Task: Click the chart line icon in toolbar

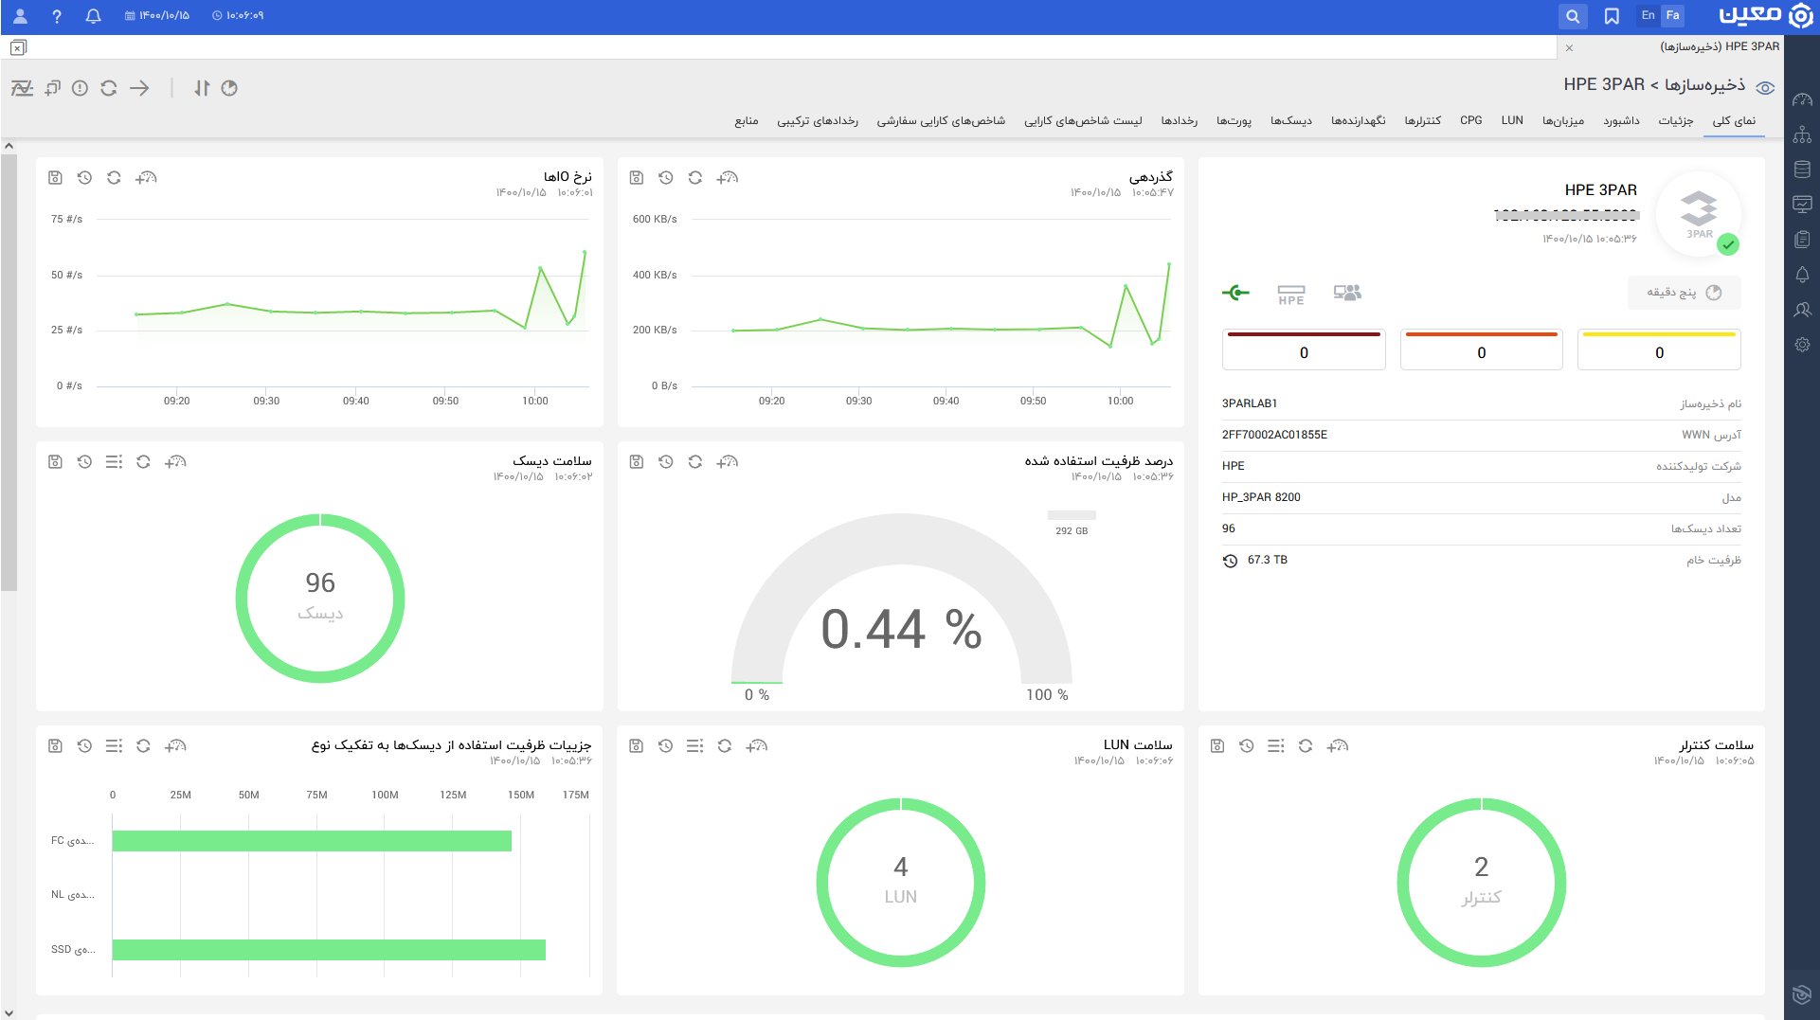Action: 22,88
